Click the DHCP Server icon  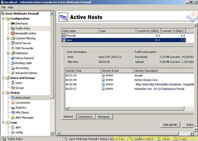coord(13,43)
